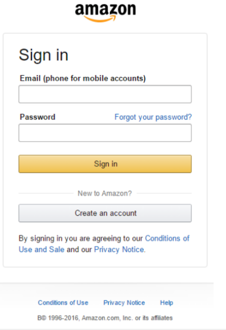226x330 pixels.
Task: Click the 'Conditions of' link text in agreement
Action: point(167,238)
